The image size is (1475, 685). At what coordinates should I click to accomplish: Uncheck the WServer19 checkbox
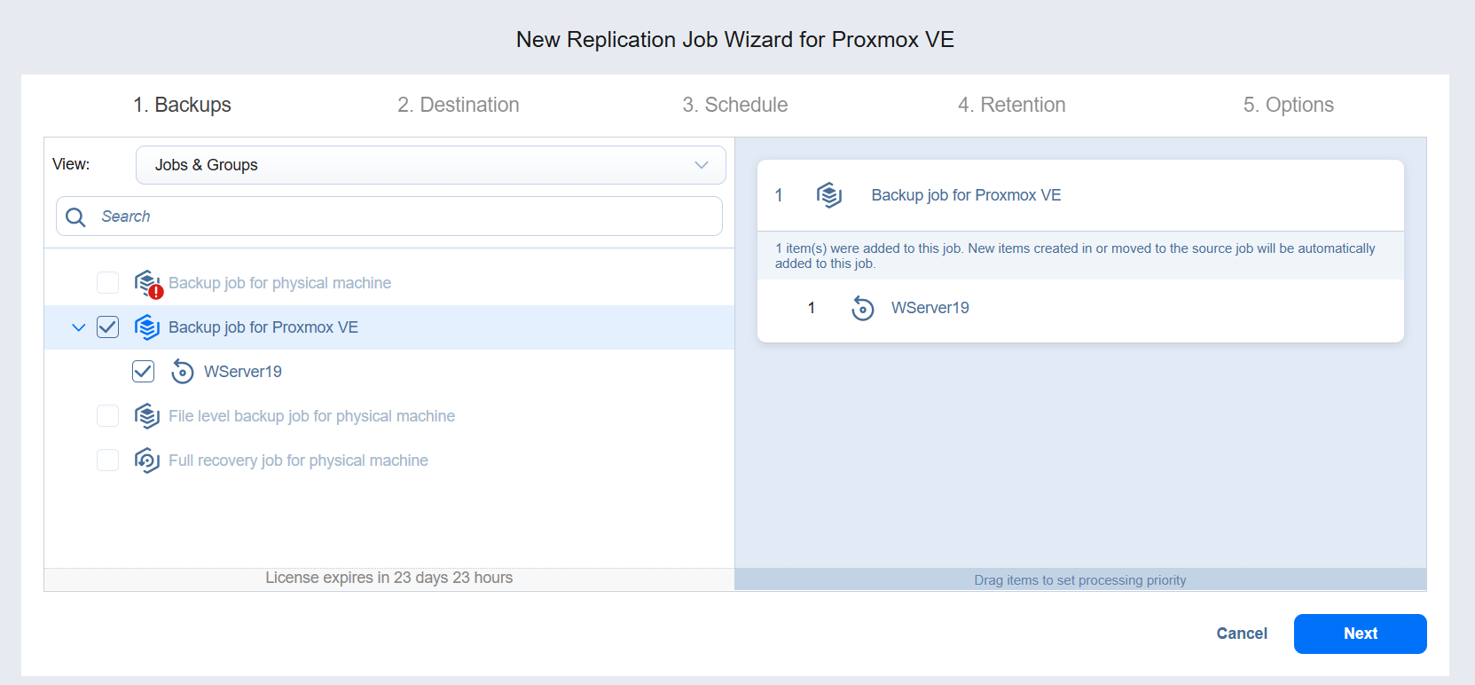tap(143, 372)
